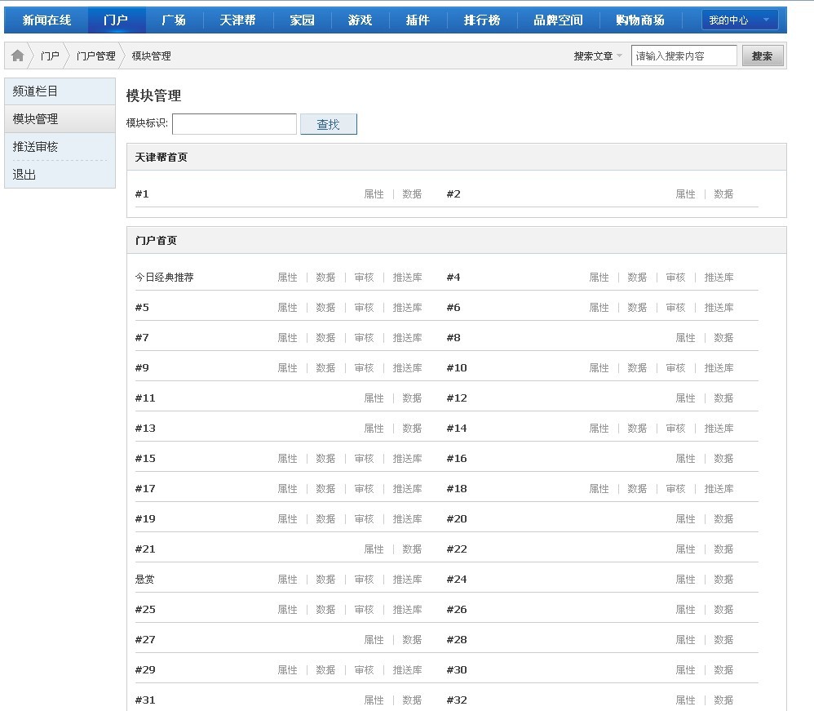Open 审核 for module #5

[365, 307]
